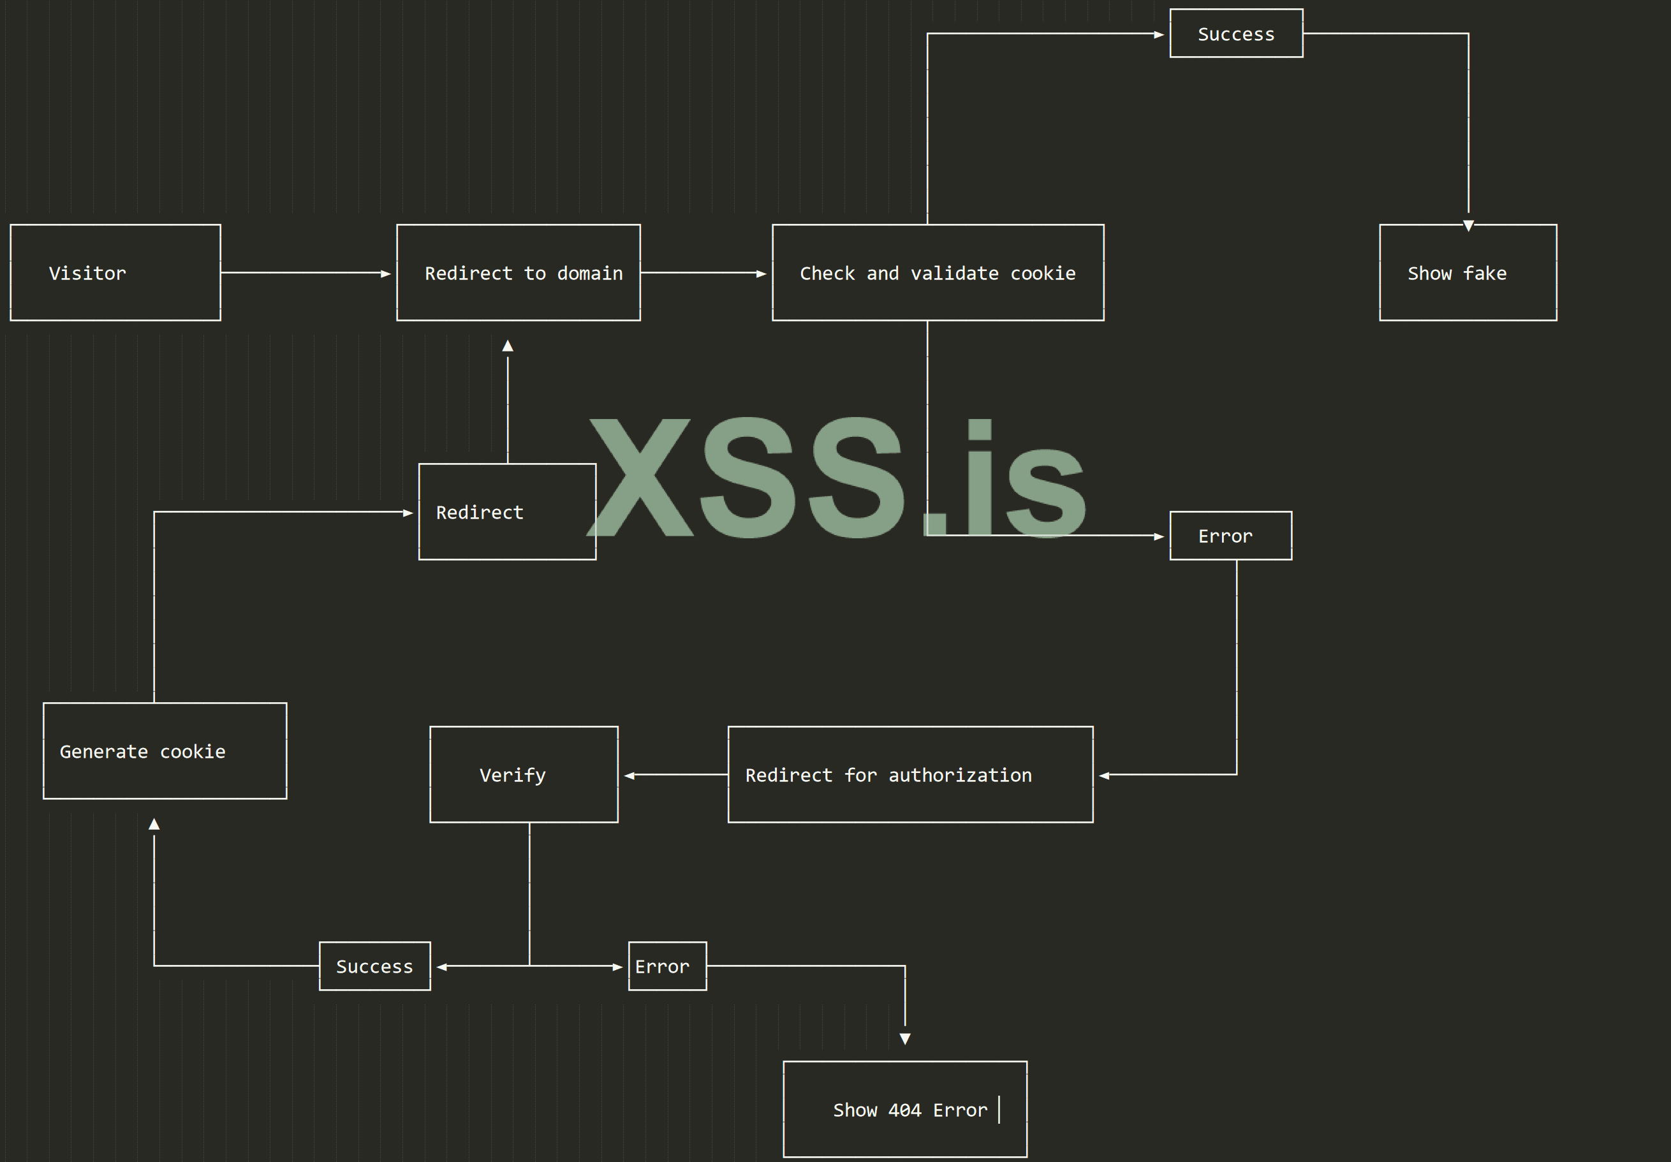
Task: Click the up arrowhead below Redirect to domain
Action: (507, 346)
